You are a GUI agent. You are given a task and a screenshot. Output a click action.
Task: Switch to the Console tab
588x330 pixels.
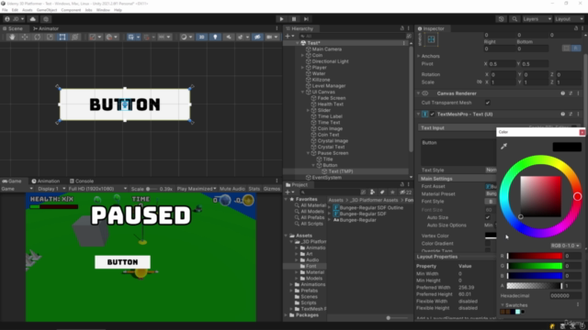[82, 181]
